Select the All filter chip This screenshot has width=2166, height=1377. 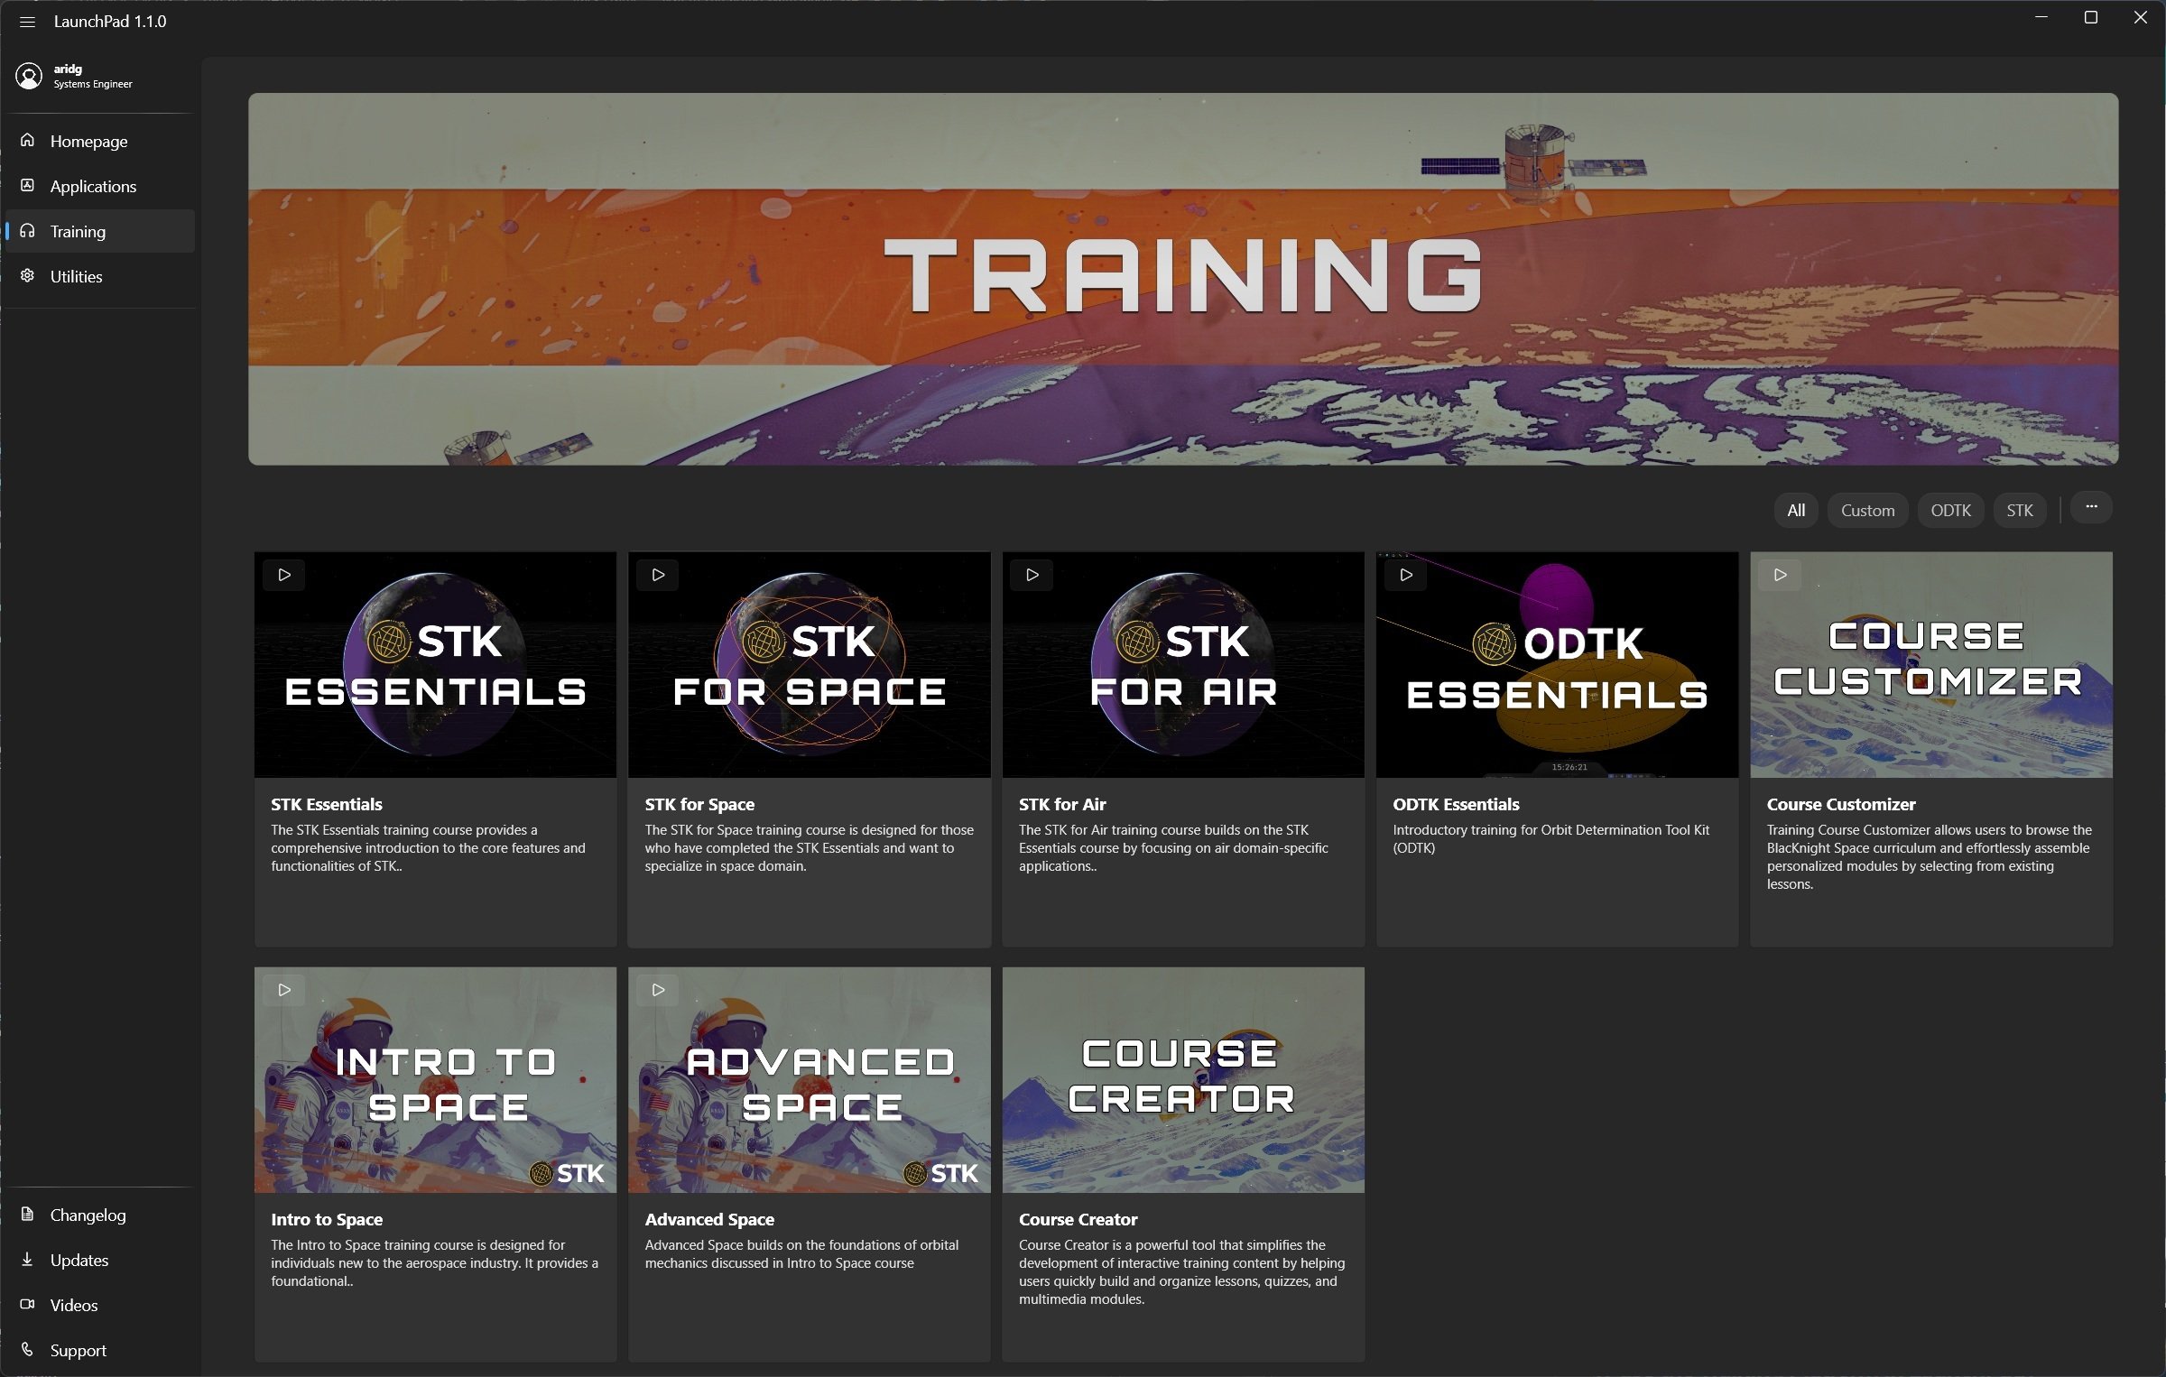click(1796, 510)
